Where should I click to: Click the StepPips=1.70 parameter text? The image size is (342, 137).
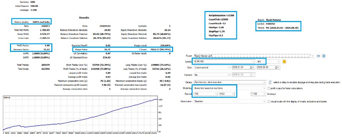click(217, 31)
